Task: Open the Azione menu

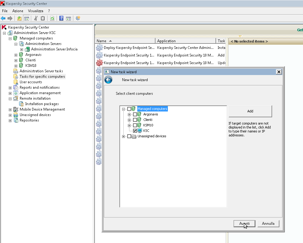Action: pyautogui.click(x=18, y=11)
